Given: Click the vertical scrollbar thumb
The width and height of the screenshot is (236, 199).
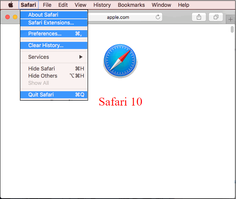Looking at the screenshot, I should pyautogui.click(x=232, y=29).
